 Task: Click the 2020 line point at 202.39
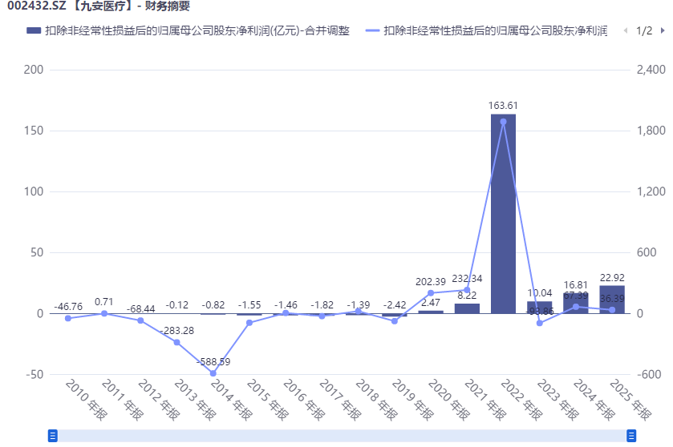point(431,293)
